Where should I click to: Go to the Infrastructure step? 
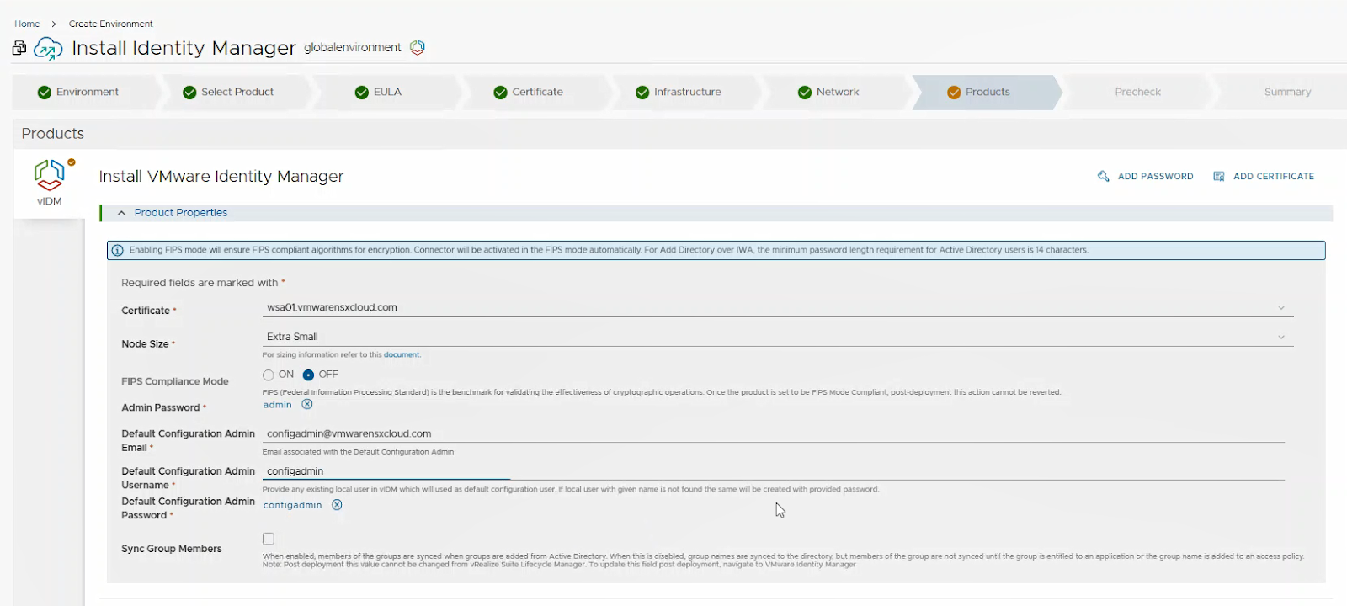pos(685,93)
